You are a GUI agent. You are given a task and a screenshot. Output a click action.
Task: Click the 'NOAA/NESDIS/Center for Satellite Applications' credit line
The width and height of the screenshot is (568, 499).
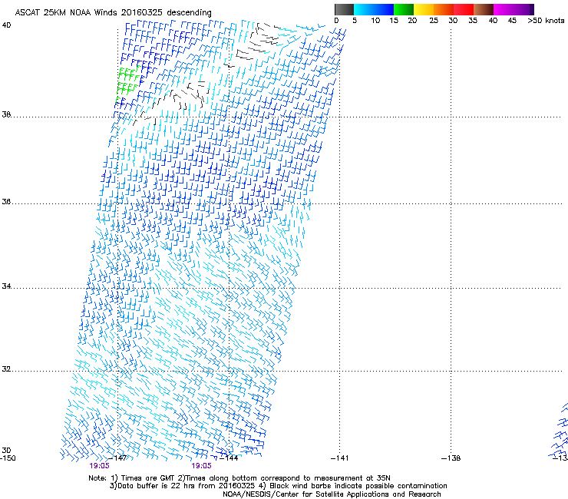pos(332,494)
